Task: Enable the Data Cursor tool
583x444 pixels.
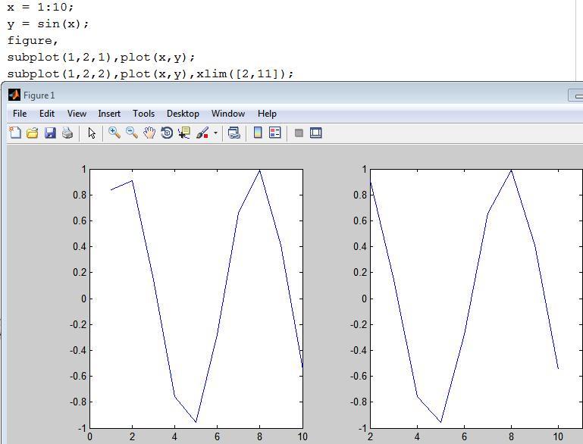Action: (x=184, y=133)
